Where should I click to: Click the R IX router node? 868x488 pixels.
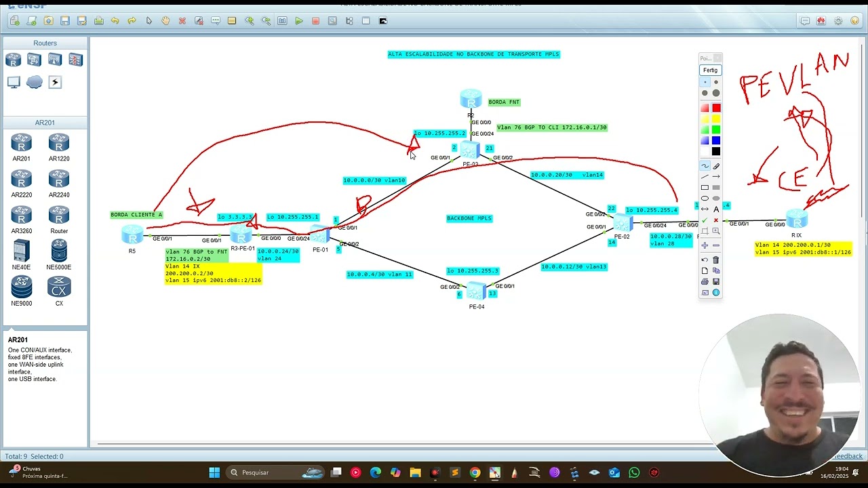point(796,219)
